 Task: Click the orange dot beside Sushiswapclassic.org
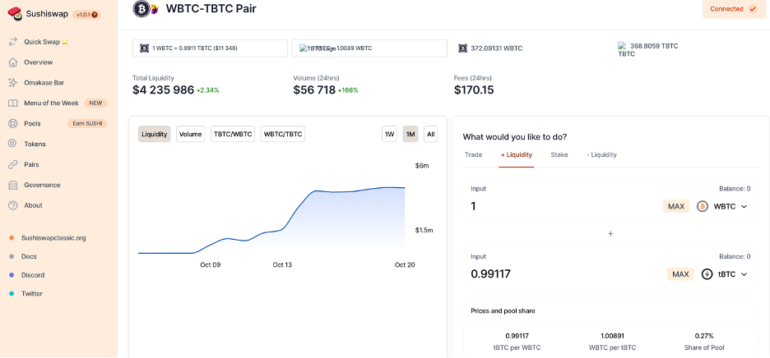[x=12, y=238]
